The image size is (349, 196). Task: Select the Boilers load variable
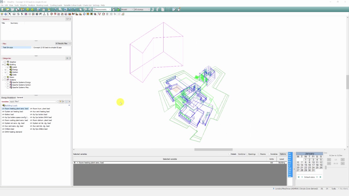9,114
